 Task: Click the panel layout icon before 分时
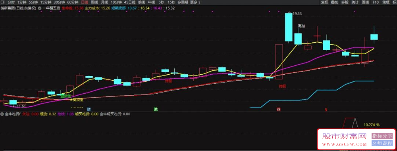(x=3, y=2)
